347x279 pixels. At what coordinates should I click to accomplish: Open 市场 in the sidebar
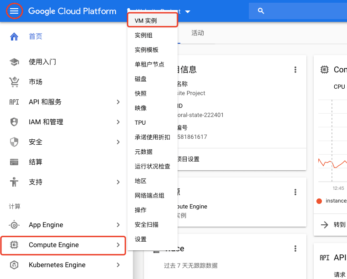click(x=36, y=82)
